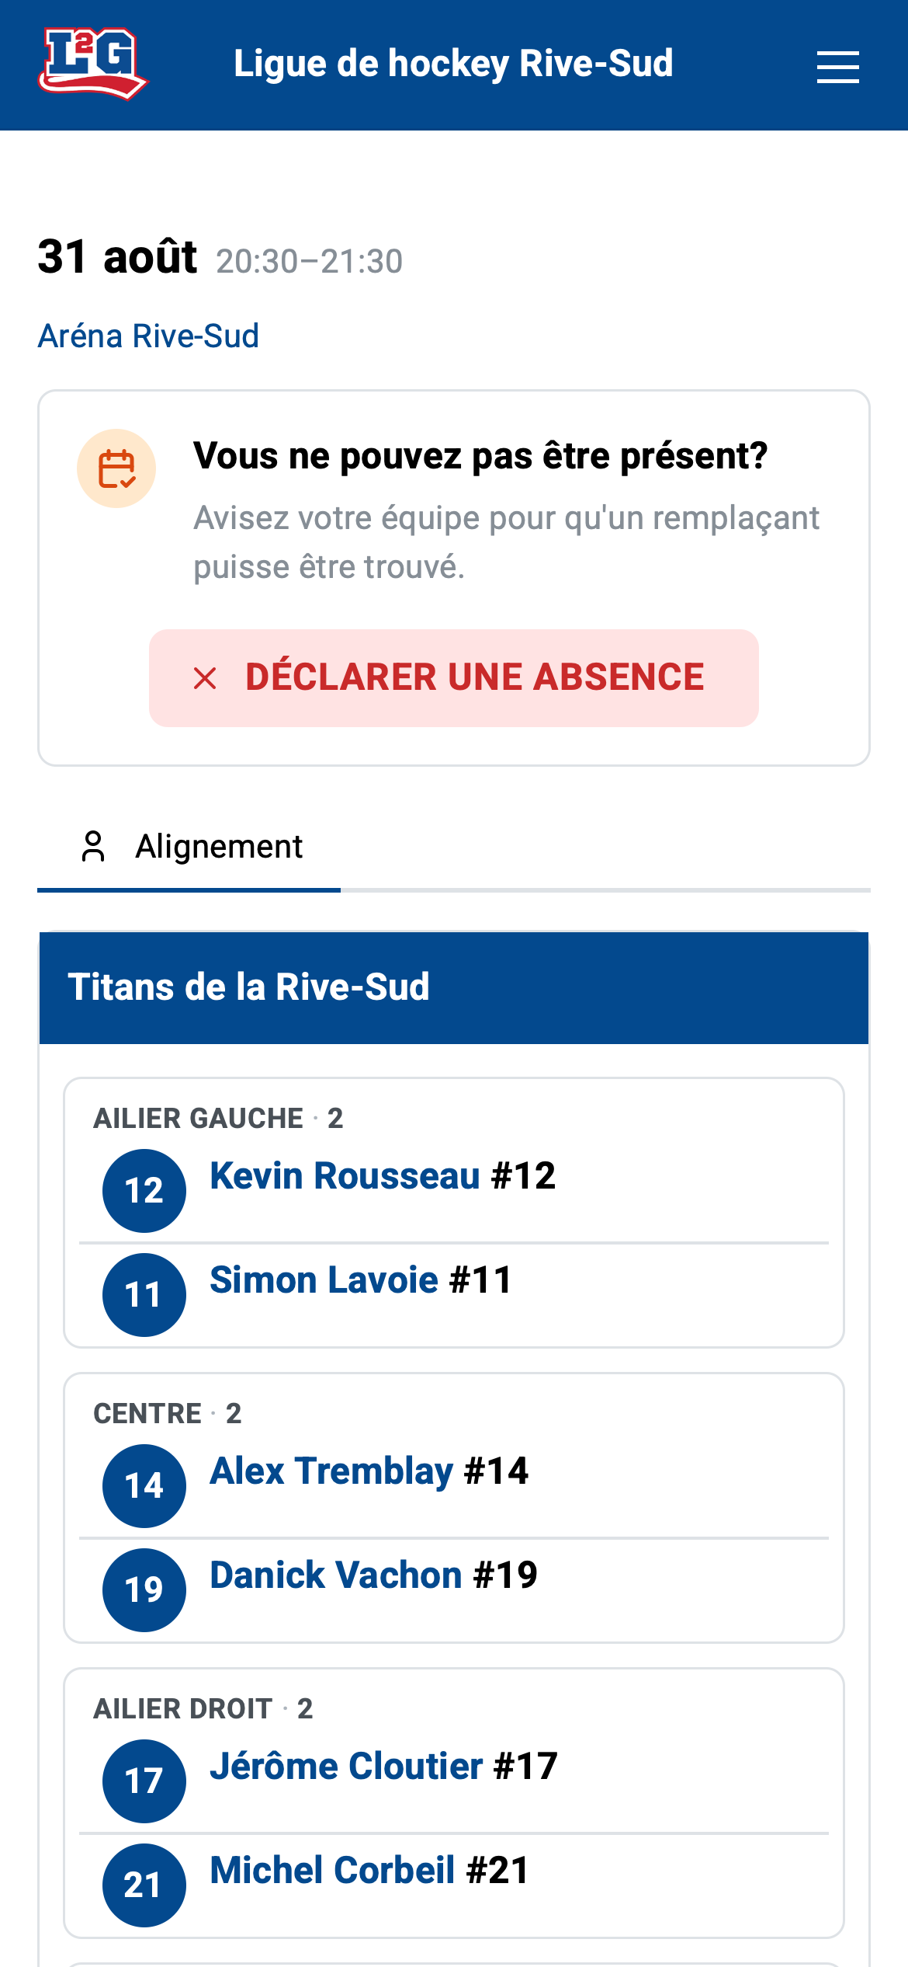The width and height of the screenshot is (908, 1967).
Task: Click Déclarer une absence button
Action: [454, 678]
